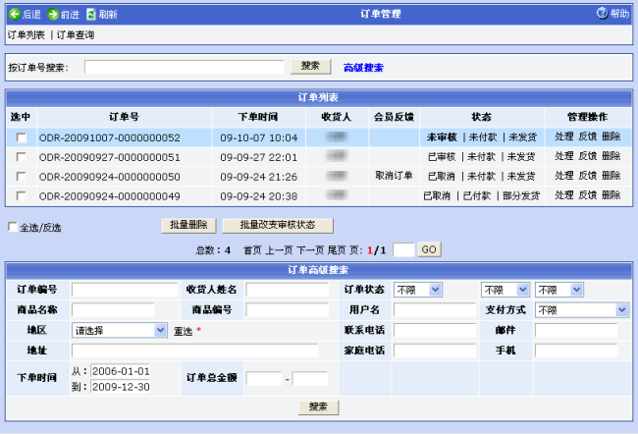Tick checkbox for order ODR-20091007-0000000052

(x=22, y=138)
